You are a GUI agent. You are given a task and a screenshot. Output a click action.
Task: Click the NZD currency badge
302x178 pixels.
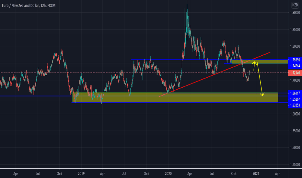click(x=295, y=5)
